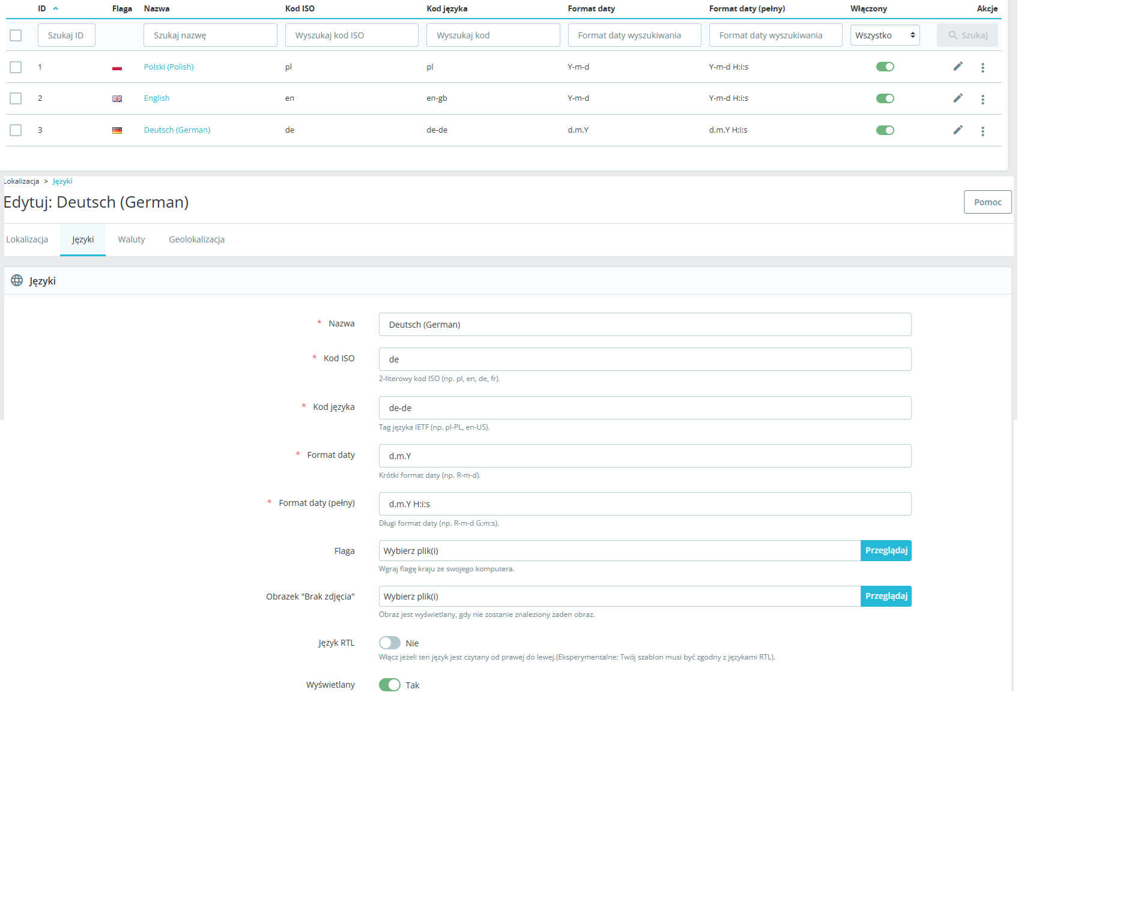Open the Polski (Polish) language link

click(x=169, y=67)
